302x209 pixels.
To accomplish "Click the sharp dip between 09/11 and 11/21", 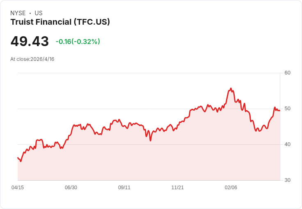I will coord(151,140).
